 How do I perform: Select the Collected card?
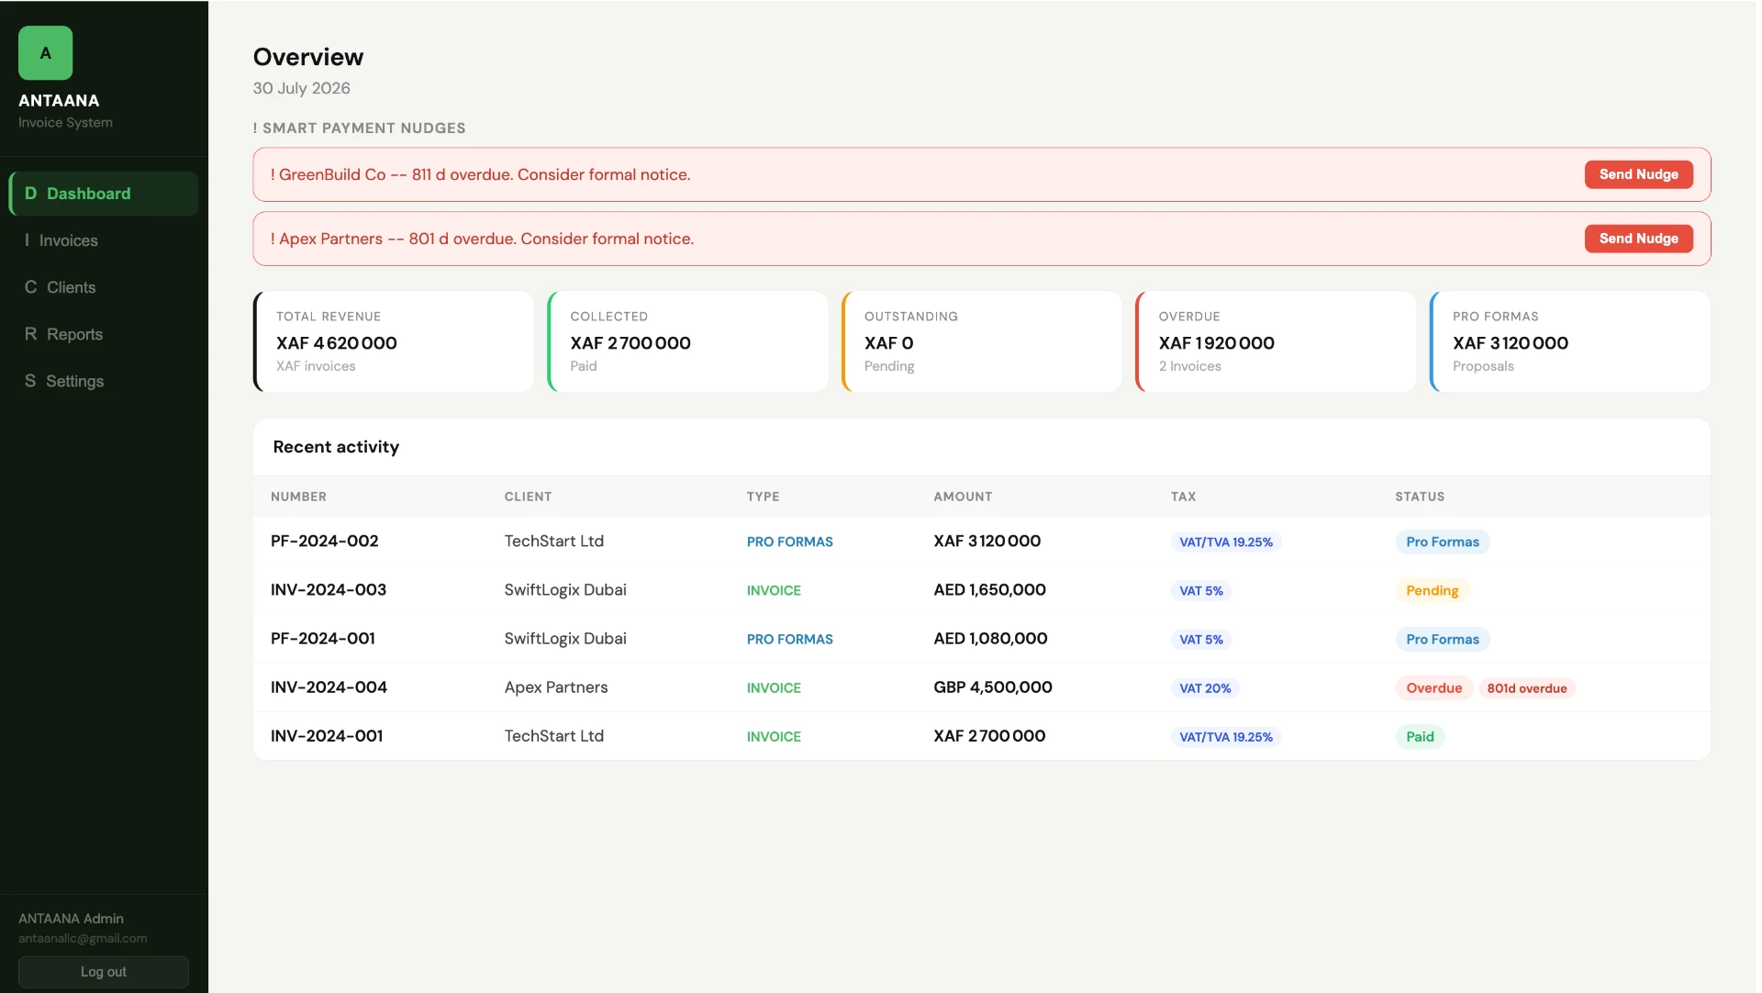(687, 341)
